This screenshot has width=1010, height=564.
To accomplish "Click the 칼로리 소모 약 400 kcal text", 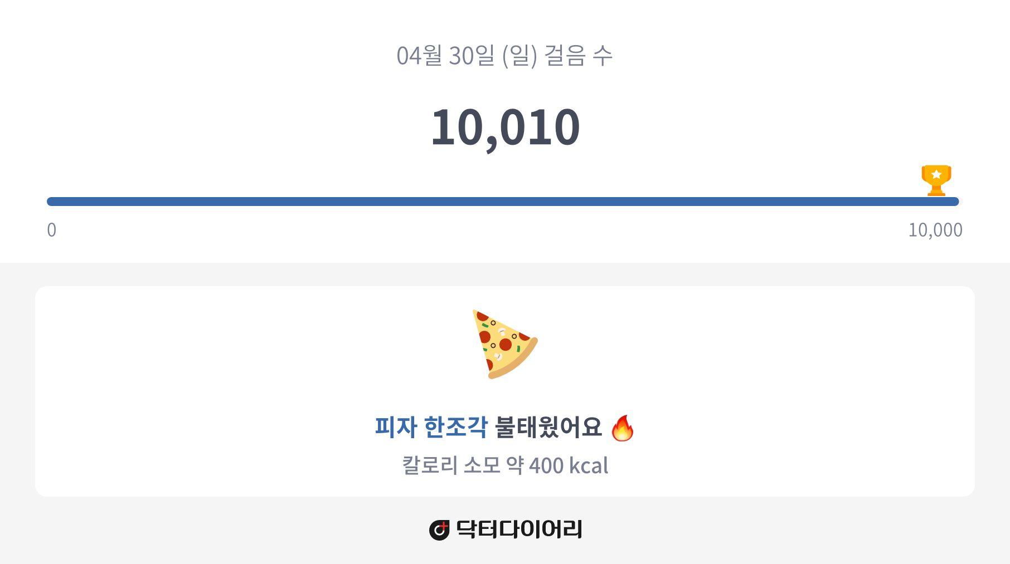I will point(505,465).
